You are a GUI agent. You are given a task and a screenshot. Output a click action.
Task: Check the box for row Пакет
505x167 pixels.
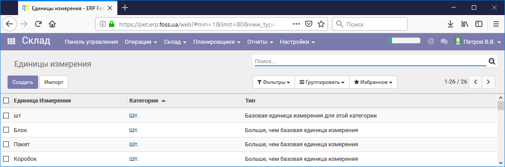[6, 144]
